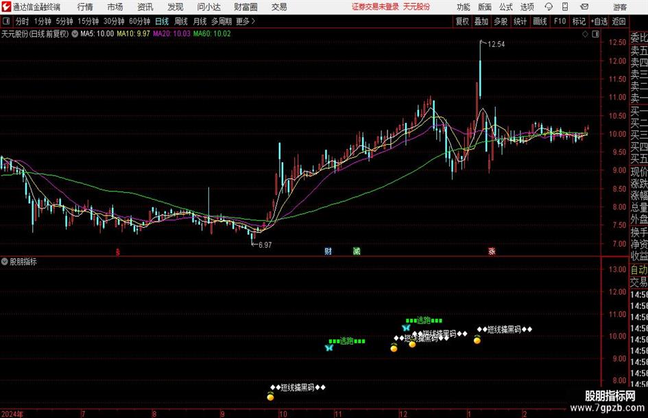
Task: Open the 资讯 menu
Action: tap(145, 7)
